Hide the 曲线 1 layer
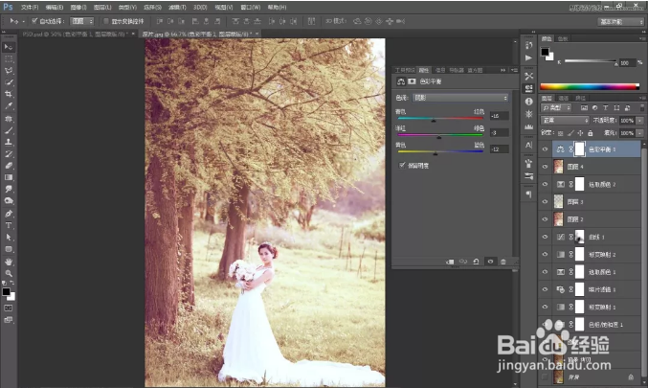This screenshot has width=648, height=388. 545,237
